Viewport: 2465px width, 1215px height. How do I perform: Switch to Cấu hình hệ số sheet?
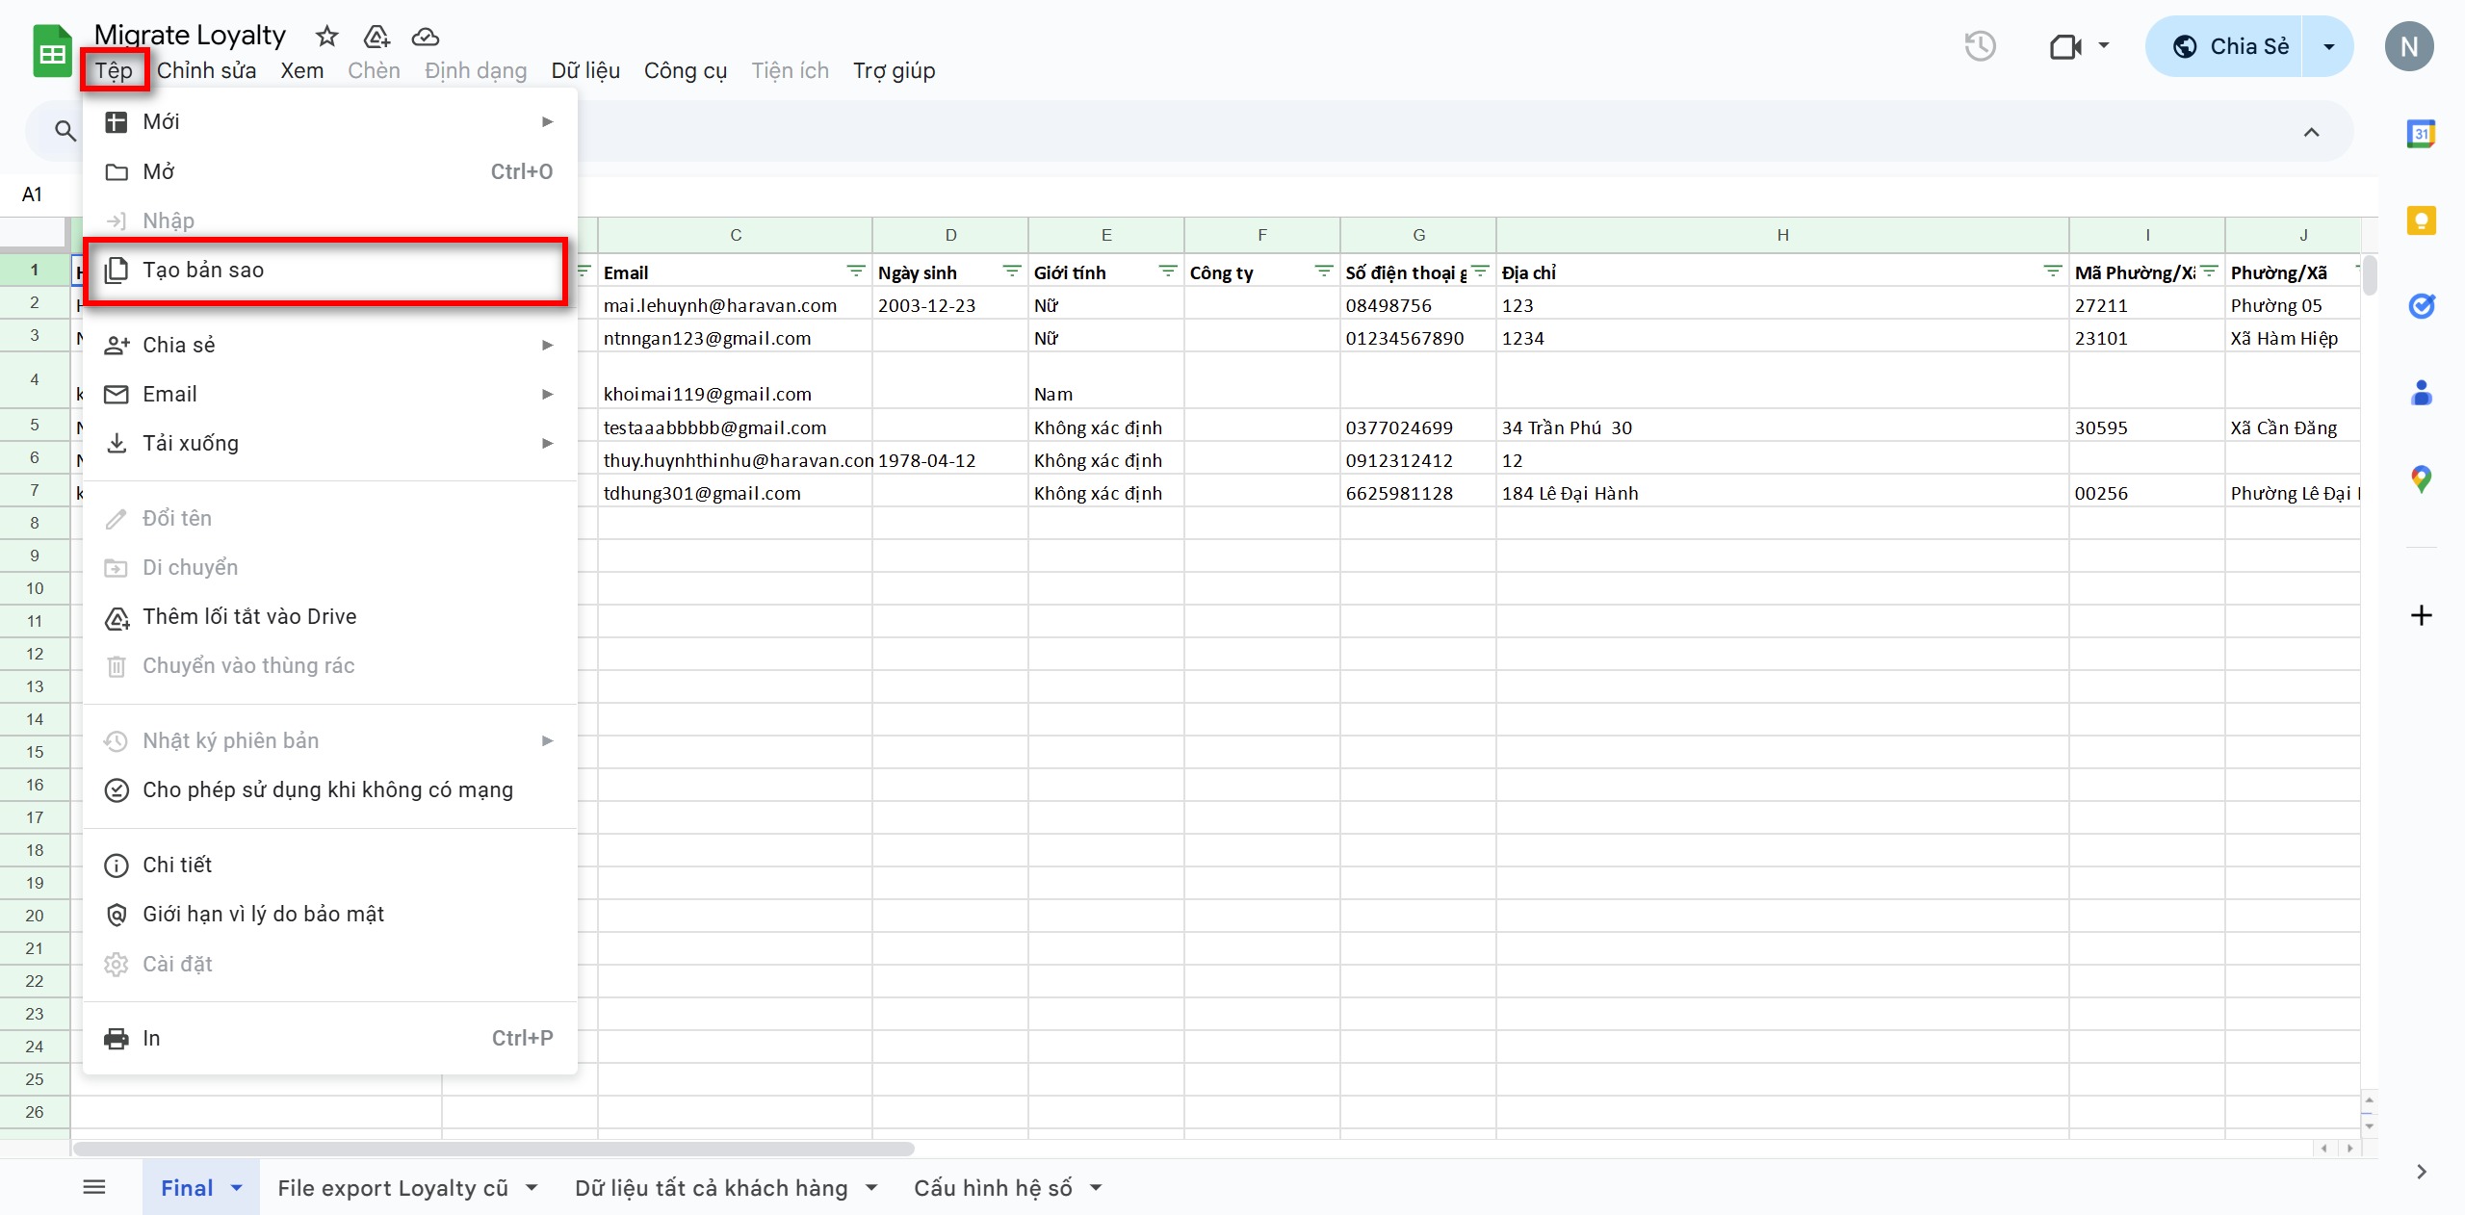992,1188
